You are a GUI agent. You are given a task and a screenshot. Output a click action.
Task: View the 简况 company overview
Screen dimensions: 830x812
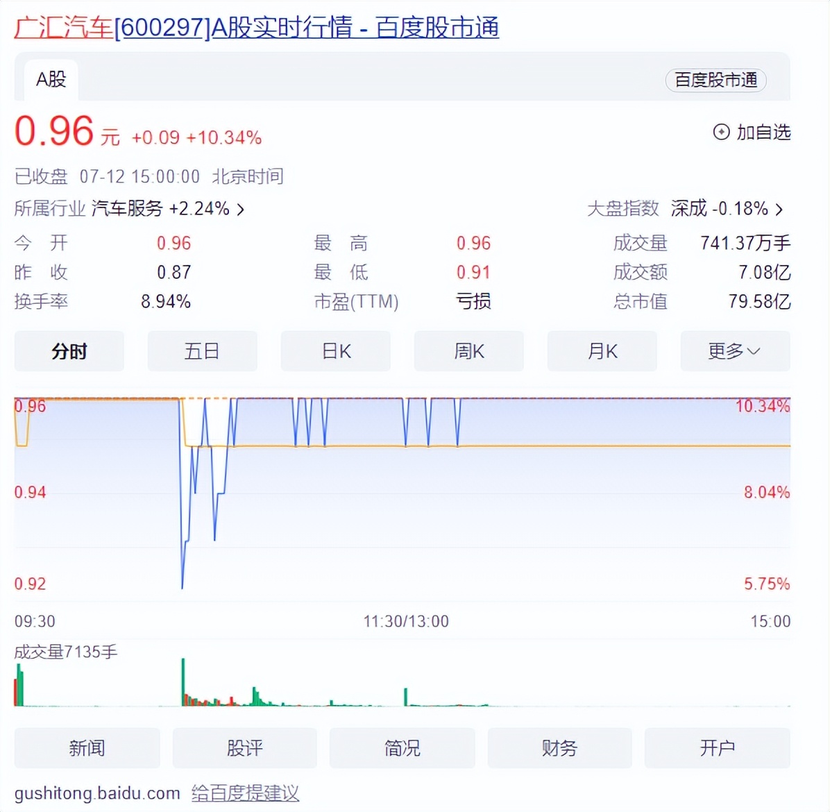(403, 747)
